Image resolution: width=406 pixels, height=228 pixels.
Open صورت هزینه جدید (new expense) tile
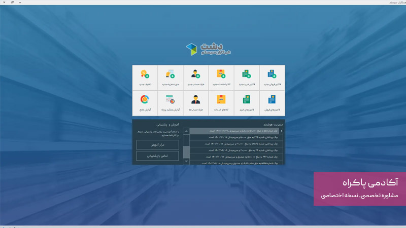pos(171,78)
